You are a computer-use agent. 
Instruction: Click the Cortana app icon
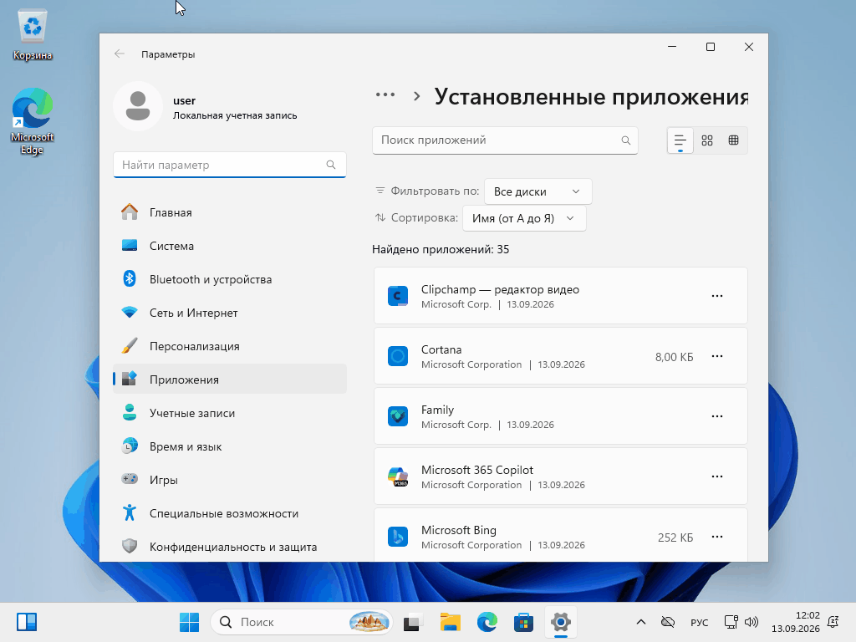coord(398,356)
